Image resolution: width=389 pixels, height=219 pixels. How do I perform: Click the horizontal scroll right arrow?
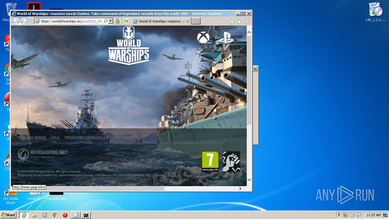(x=240, y=189)
